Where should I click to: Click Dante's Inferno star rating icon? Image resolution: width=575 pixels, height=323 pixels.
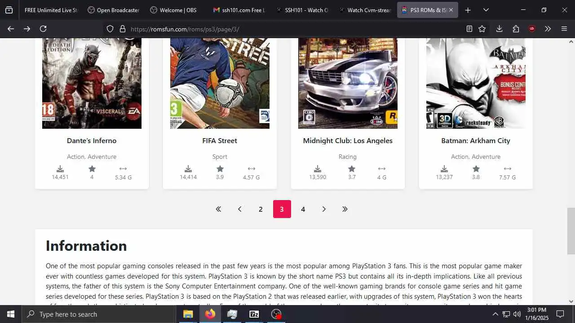pyautogui.click(x=92, y=169)
